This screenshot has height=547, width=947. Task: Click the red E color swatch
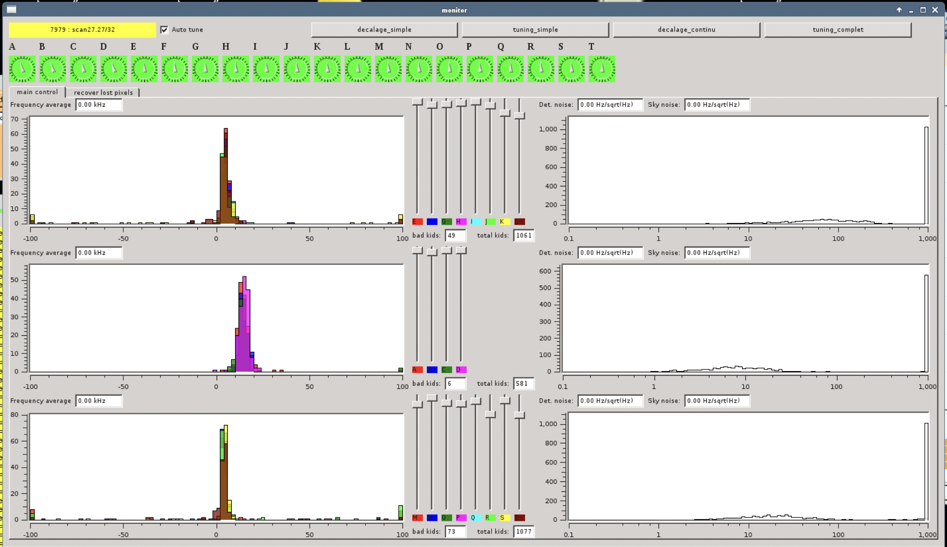point(417,222)
